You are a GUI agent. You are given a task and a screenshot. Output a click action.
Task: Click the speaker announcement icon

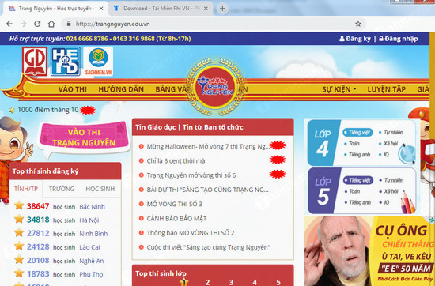(12, 110)
